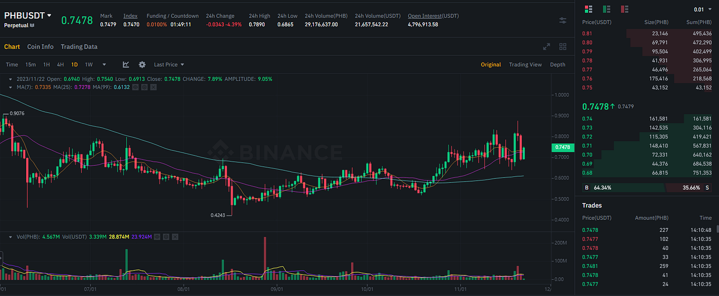
Task: Show only bids in order book
Action: tap(607, 9)
